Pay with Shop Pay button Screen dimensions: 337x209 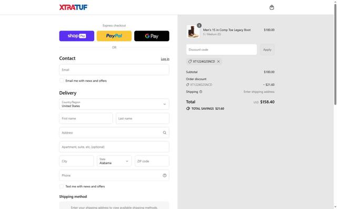[x=77, y=36]
